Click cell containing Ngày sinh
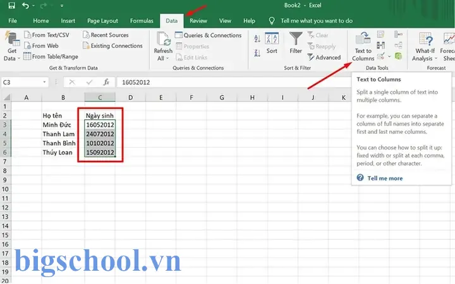 100,115
